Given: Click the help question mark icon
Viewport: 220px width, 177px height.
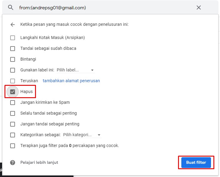Looking at the screenshot, I should (x=13, y=163).
